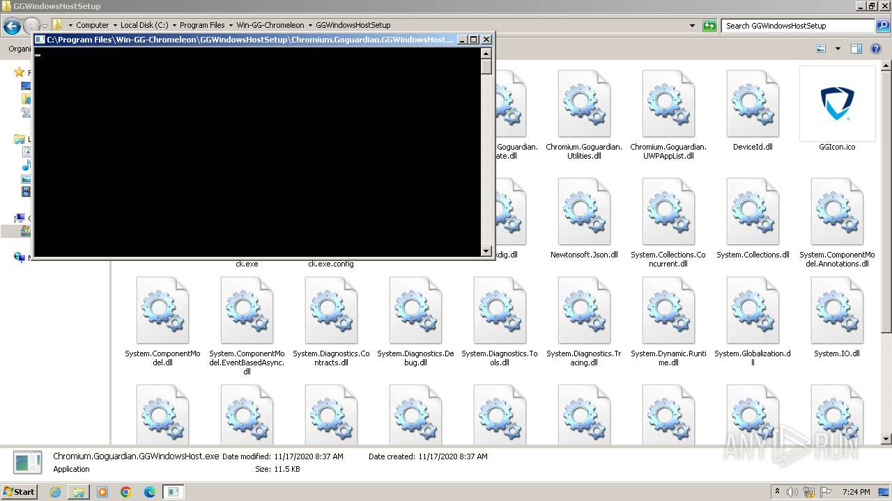Expand the root breadcrumb arrow before Computer
The width and height of the screenshot is (892, 501).
click(x=70, y=25)
